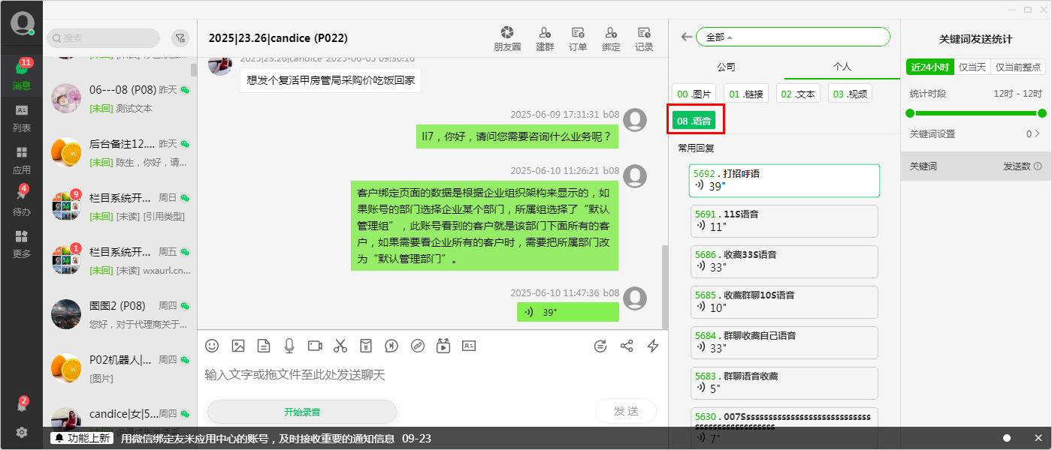The image size is (1052, 450).
Task: Click the 建群 group creation icon
Action: point(544,37)
